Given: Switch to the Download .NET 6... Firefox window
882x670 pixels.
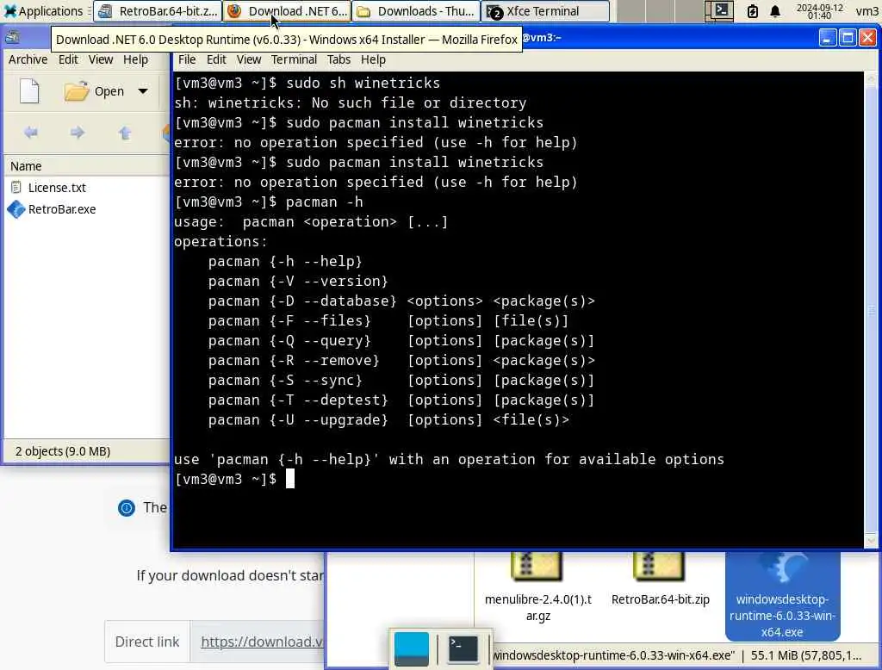Looking at the screenshot, I should 288,11.
